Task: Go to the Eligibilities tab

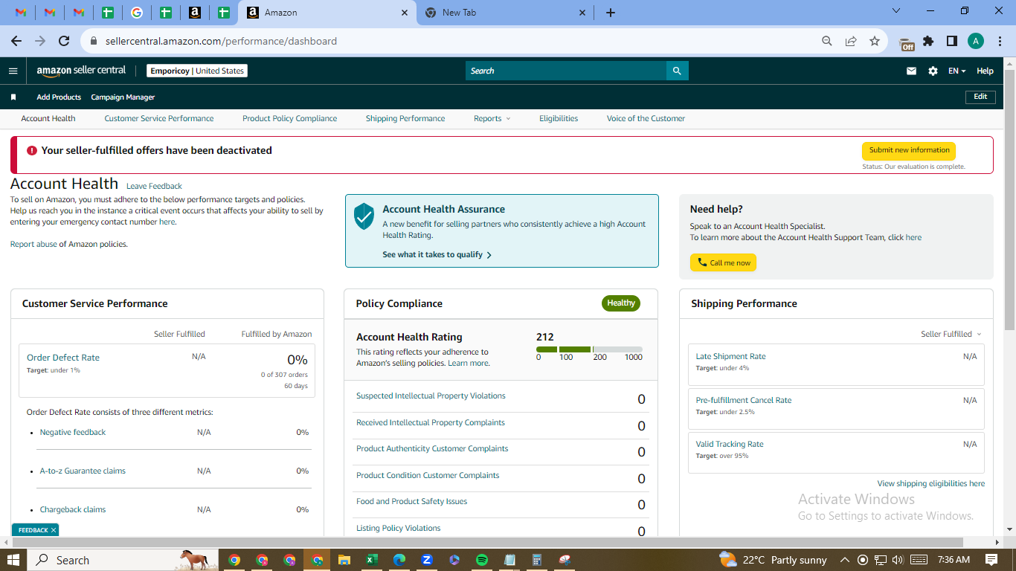Action: click(559, 118)
